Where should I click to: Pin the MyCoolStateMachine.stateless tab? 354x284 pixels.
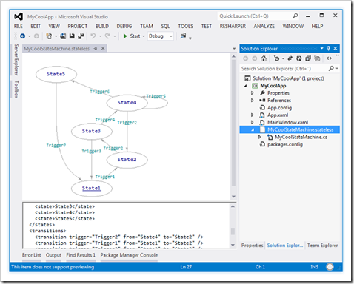(96, 49)
